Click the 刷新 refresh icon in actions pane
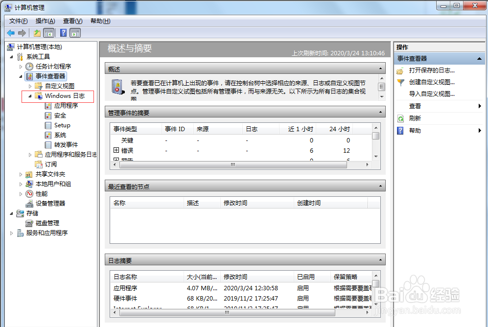Viewport: 488px width, 327px height. (x=400, y=118)
